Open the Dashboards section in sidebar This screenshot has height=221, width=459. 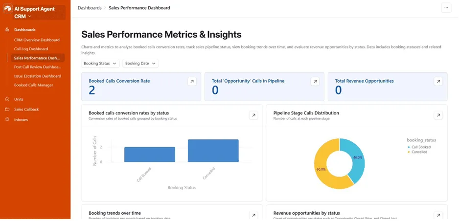(x=24, y=30)
